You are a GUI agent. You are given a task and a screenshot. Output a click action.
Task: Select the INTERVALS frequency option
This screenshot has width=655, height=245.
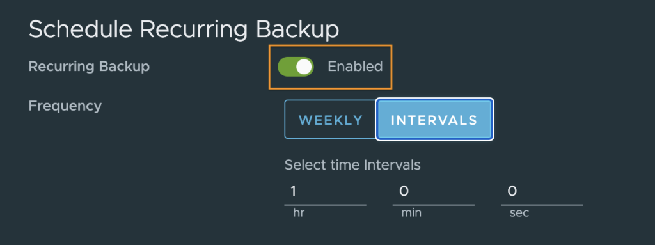(434, 120)
